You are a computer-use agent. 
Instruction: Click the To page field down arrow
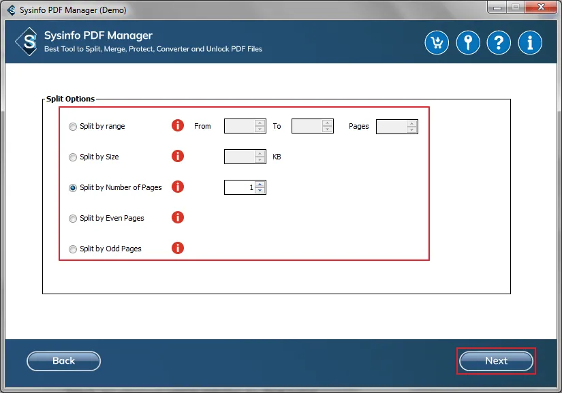click(x=327, y=129)
